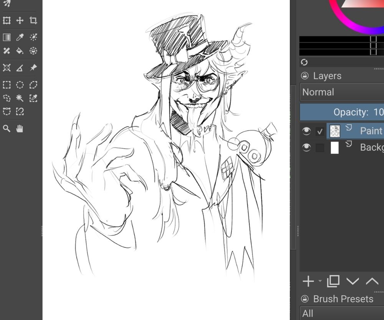The height and width of the screenshot is (320, 384).
Task: Adjust the layer Opacity slider
Action: [342, 112]
